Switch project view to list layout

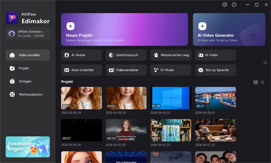263,82
